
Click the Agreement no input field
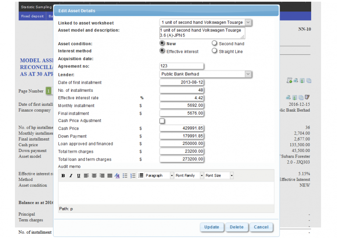181,66
